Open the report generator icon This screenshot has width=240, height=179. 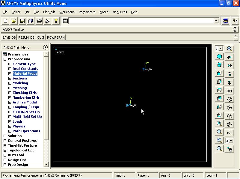pyautogui.click(x=47, y=21)
